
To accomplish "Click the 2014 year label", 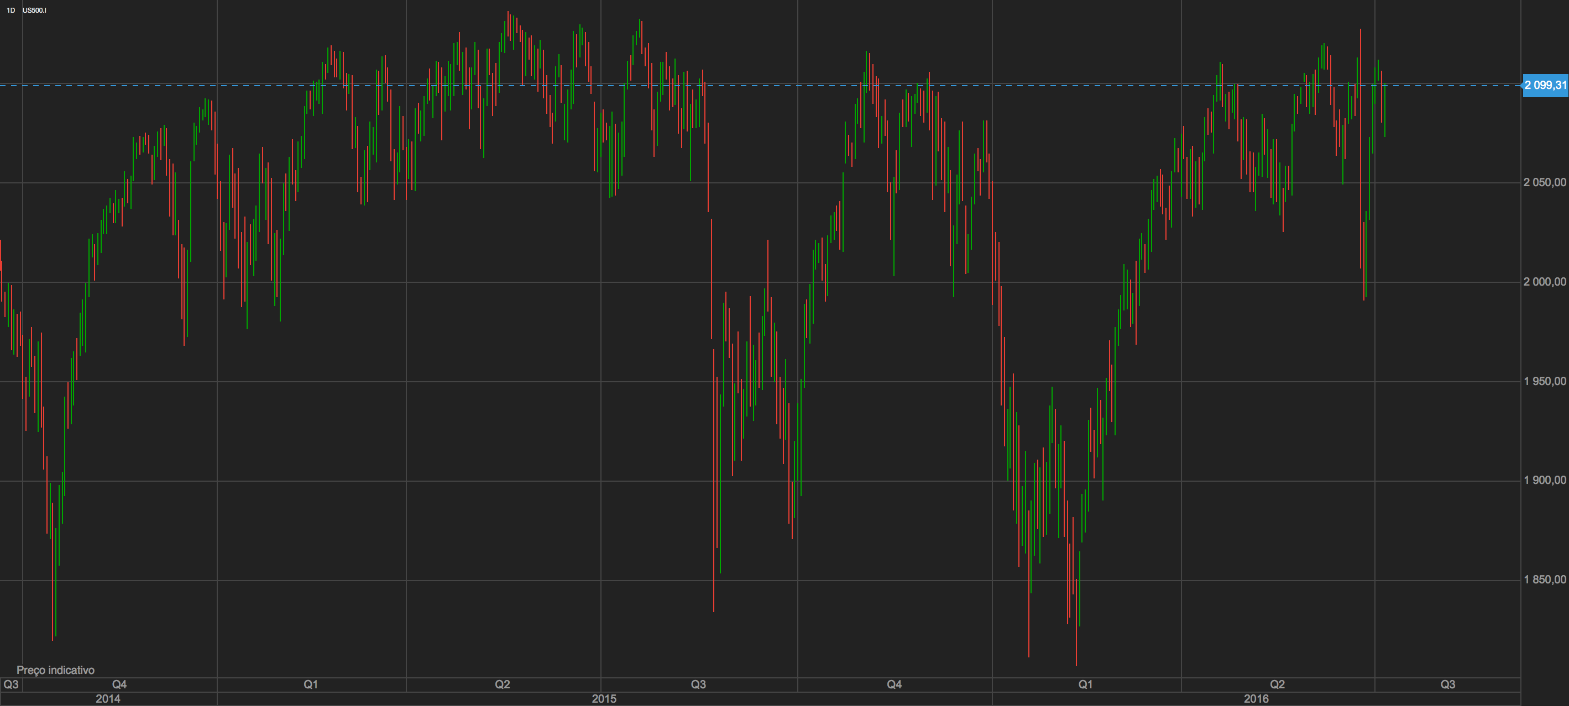I will point(108,699).
